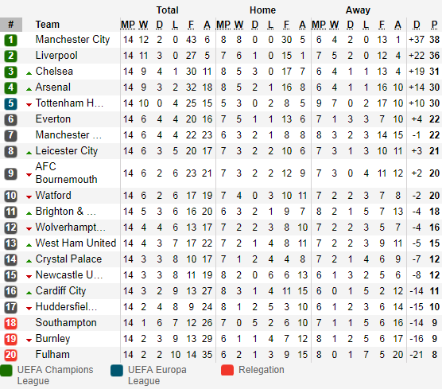Click Tottenham's blue position 5 badge

click(x=10, y=103)
